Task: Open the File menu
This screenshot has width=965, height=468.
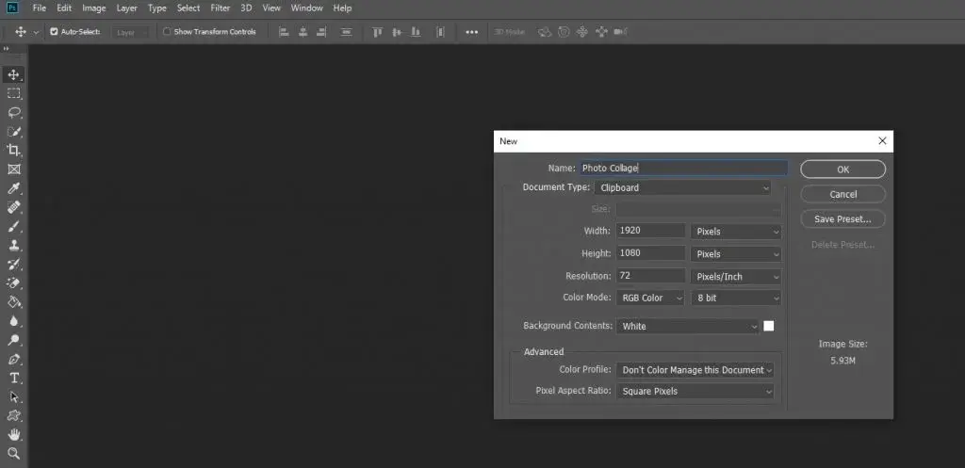Action: 40,8
